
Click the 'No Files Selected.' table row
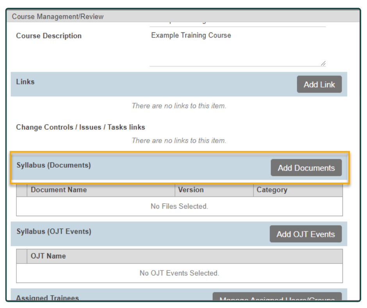[179, 206]
